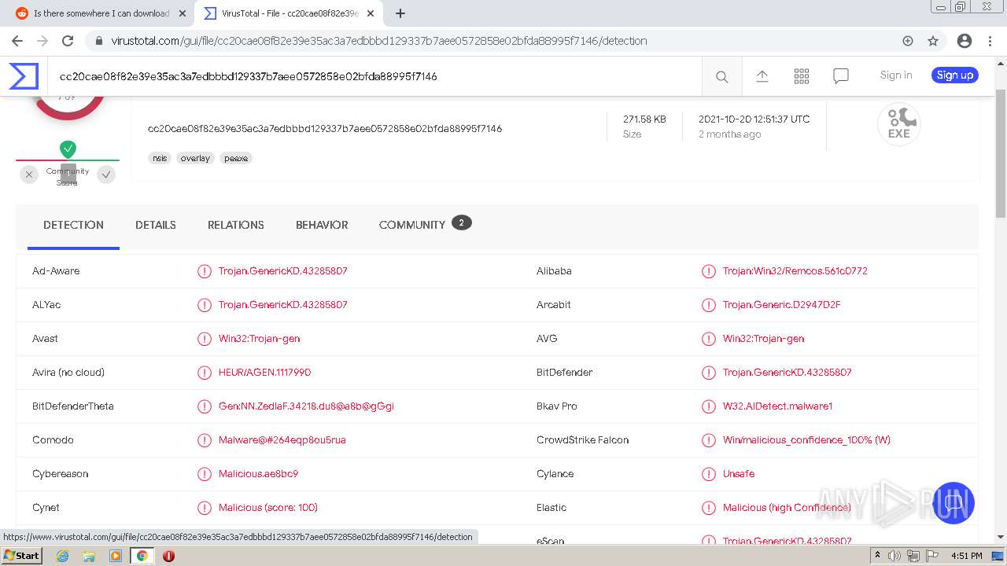Click the file hash text in summary
The image size is (1007, 566).
(325, 129)
